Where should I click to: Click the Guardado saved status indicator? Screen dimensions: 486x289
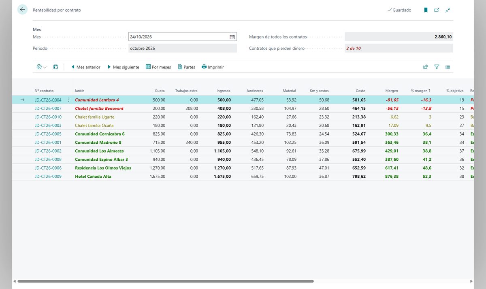pyautogui.click(x=399, y=10)
